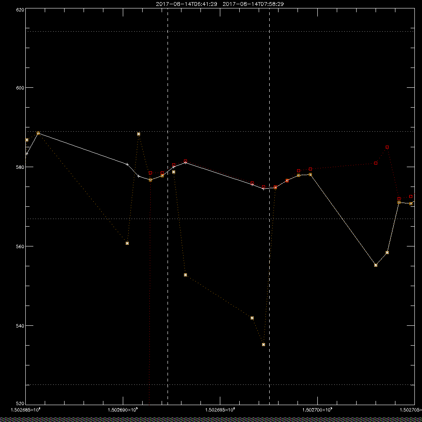This screenshot has width=422, height=422.
Task: Click the y-axis label 620
Action: [21, 9]
